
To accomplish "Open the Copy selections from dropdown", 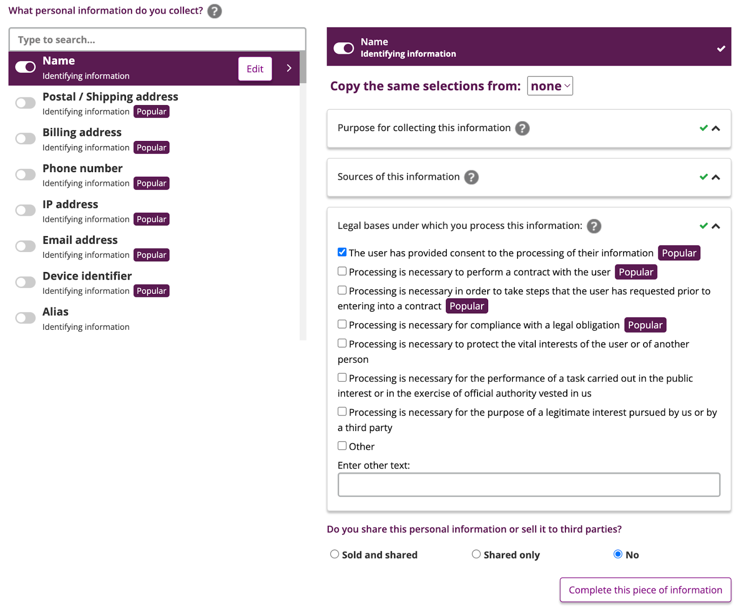I will pyautogui.click(x=550, y=86).
